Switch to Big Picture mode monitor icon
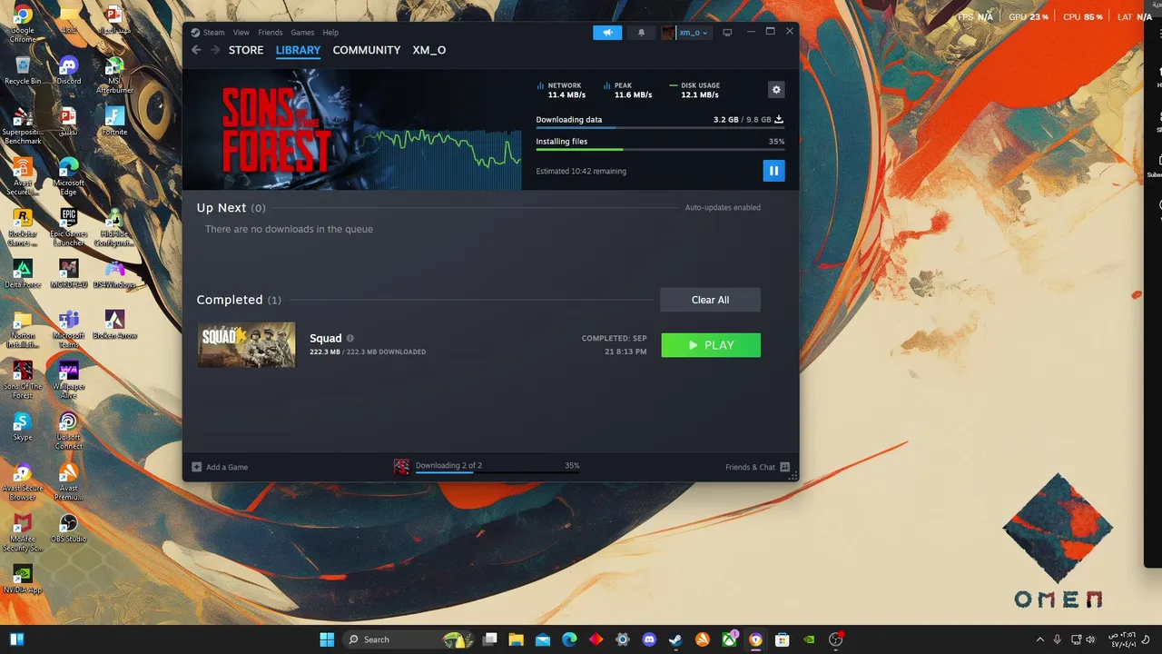Viewport: 1162px width, 654px height. pyautogui.click(x=727, y=33)
